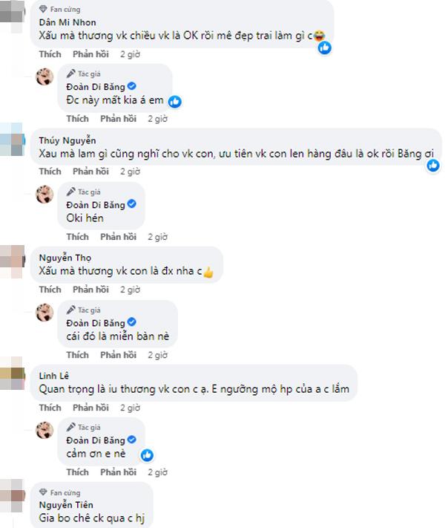Image resolution: width=445 pixels, height=528 pixels.
Task: Click the Đoàn Di Băng name in "cảm ơn e nè" reply
Action: [96, 439]
